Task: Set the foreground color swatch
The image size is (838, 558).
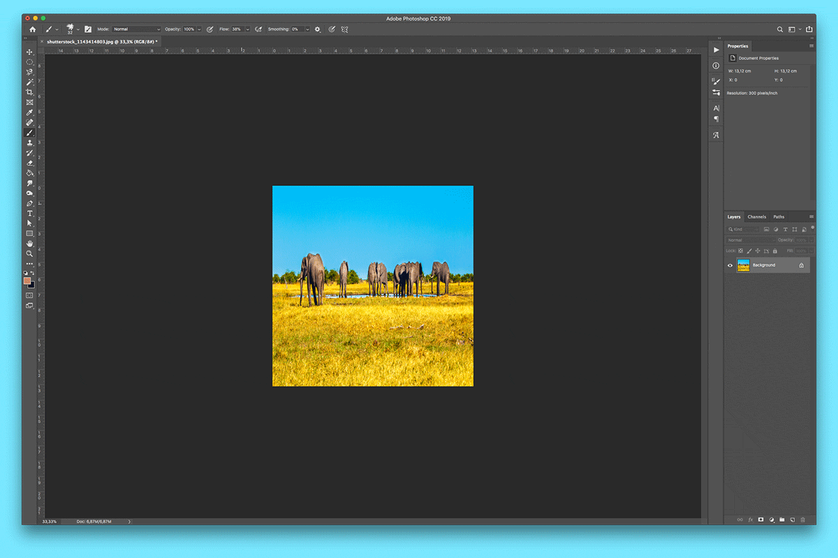Action: [x=27, y=280]
